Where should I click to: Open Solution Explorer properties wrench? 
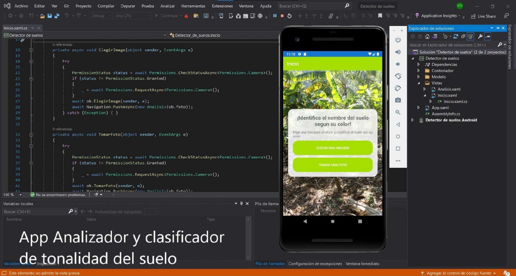coord(480,36)
